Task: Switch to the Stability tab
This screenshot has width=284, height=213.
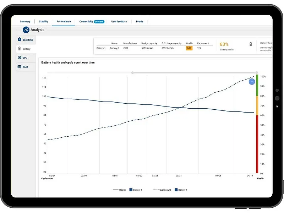Action: point(43,21)
